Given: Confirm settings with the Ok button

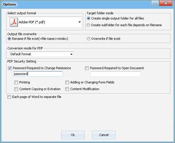Looking at the screenshot, I should pos(73,135).
